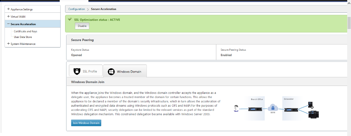This screenshot has height=136, width=351.
Task: Click the 'Branch Office' diagram label
Action: (x=257, y=99)
